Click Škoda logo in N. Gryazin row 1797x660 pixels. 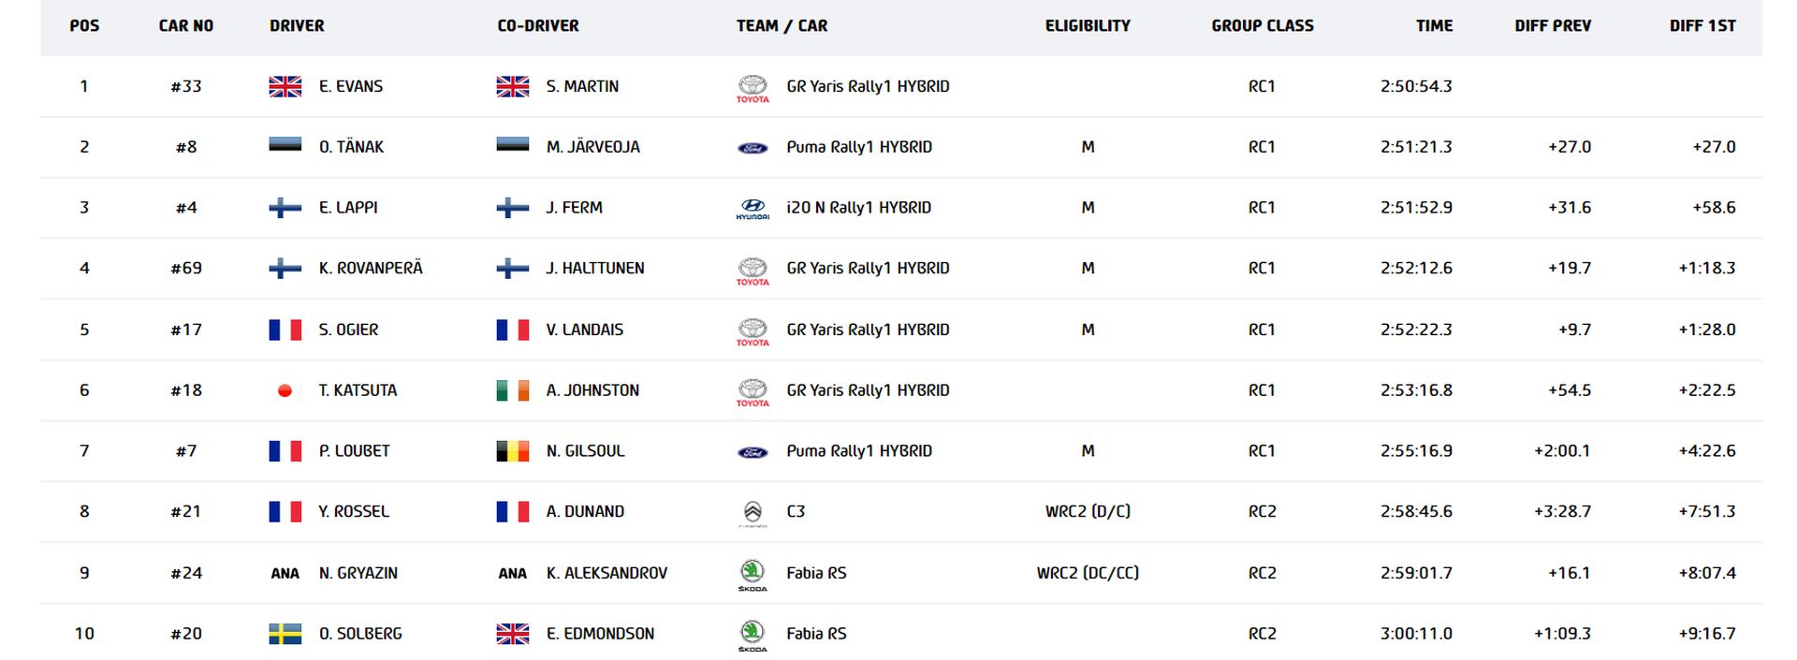(x=752, y=573)
